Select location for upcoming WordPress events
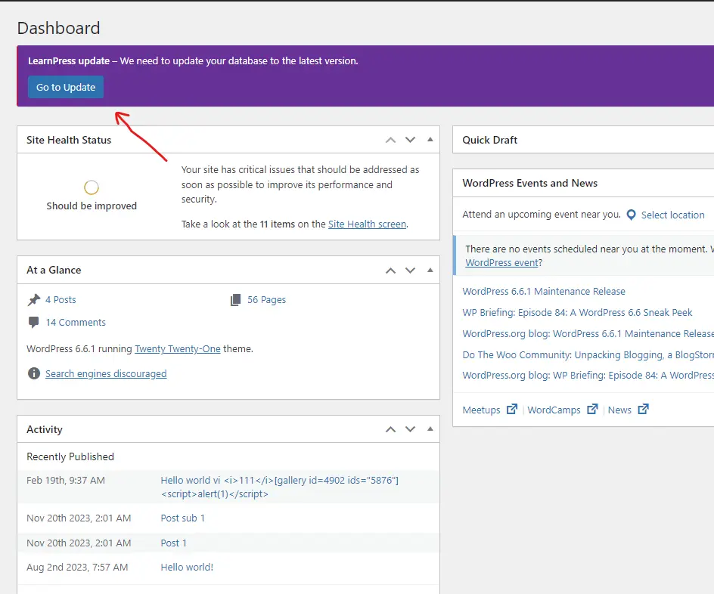This screenshot has width=714, height=594. tap(672, 215)
